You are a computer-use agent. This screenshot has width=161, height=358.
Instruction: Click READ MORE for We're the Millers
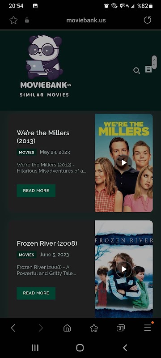36,191
